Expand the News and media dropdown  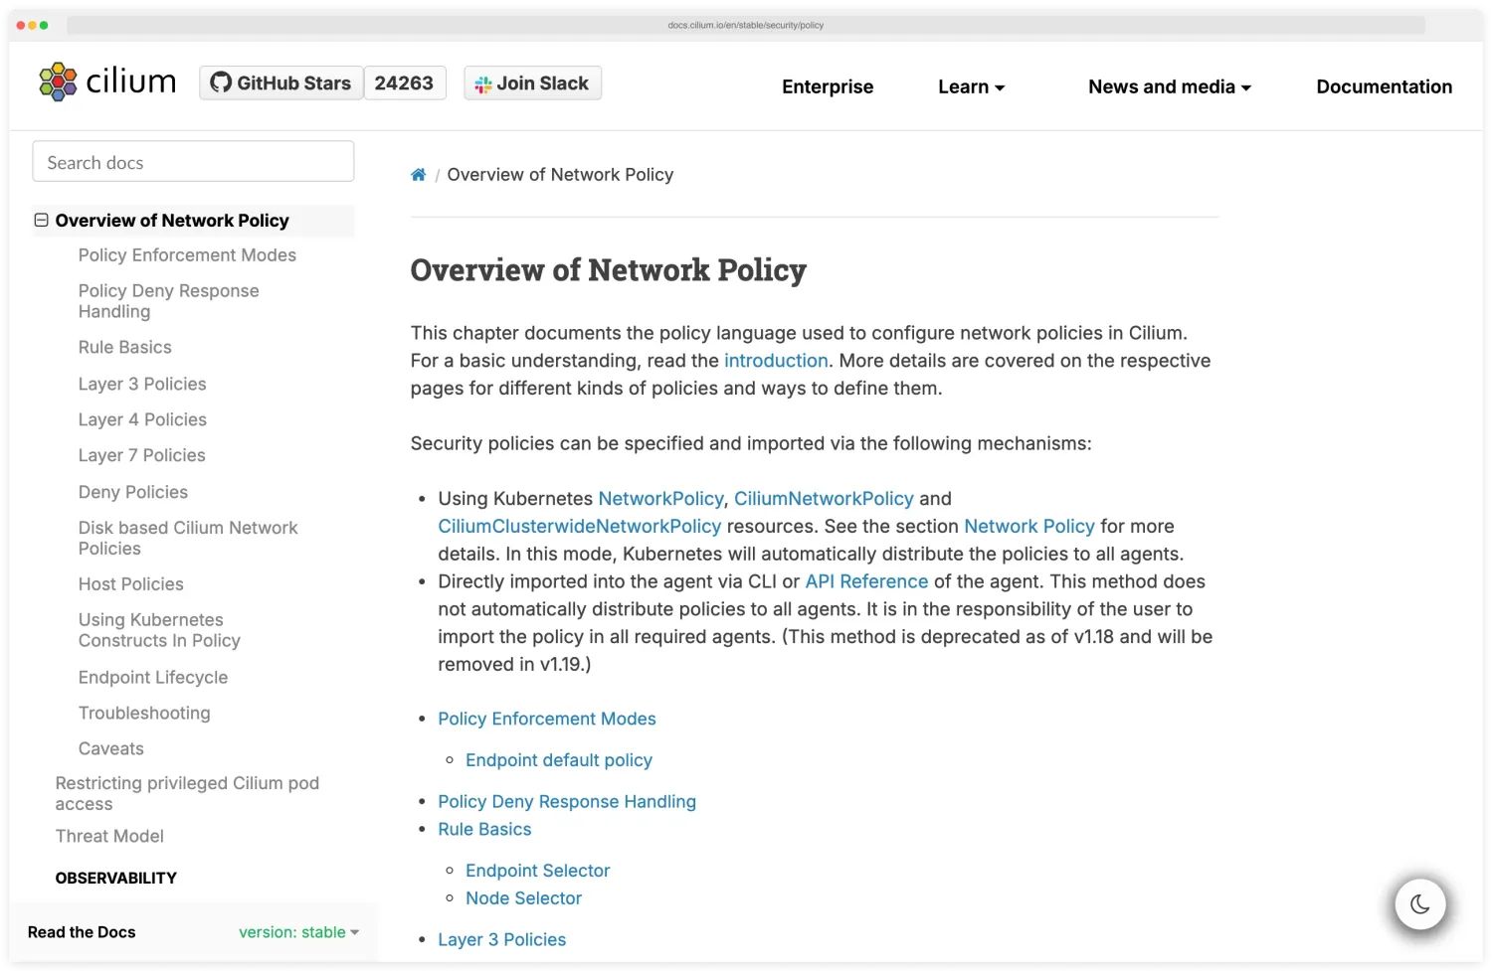coord(1170,86)
